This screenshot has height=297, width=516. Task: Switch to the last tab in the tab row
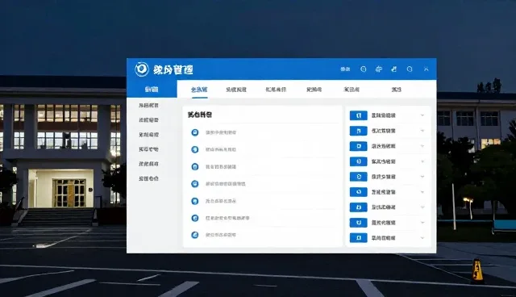pyautogui.click(x=396, y=90)
